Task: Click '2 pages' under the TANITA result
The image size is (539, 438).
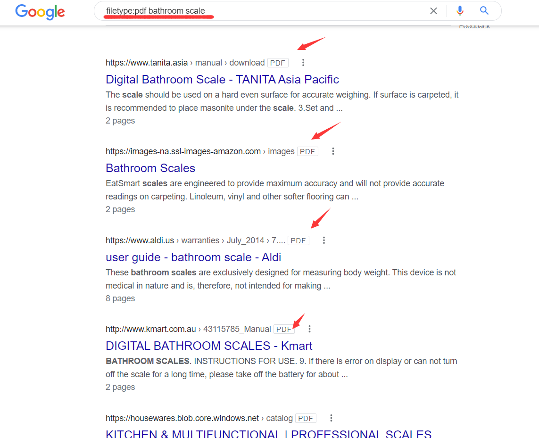Action: (x=120, y=121)
